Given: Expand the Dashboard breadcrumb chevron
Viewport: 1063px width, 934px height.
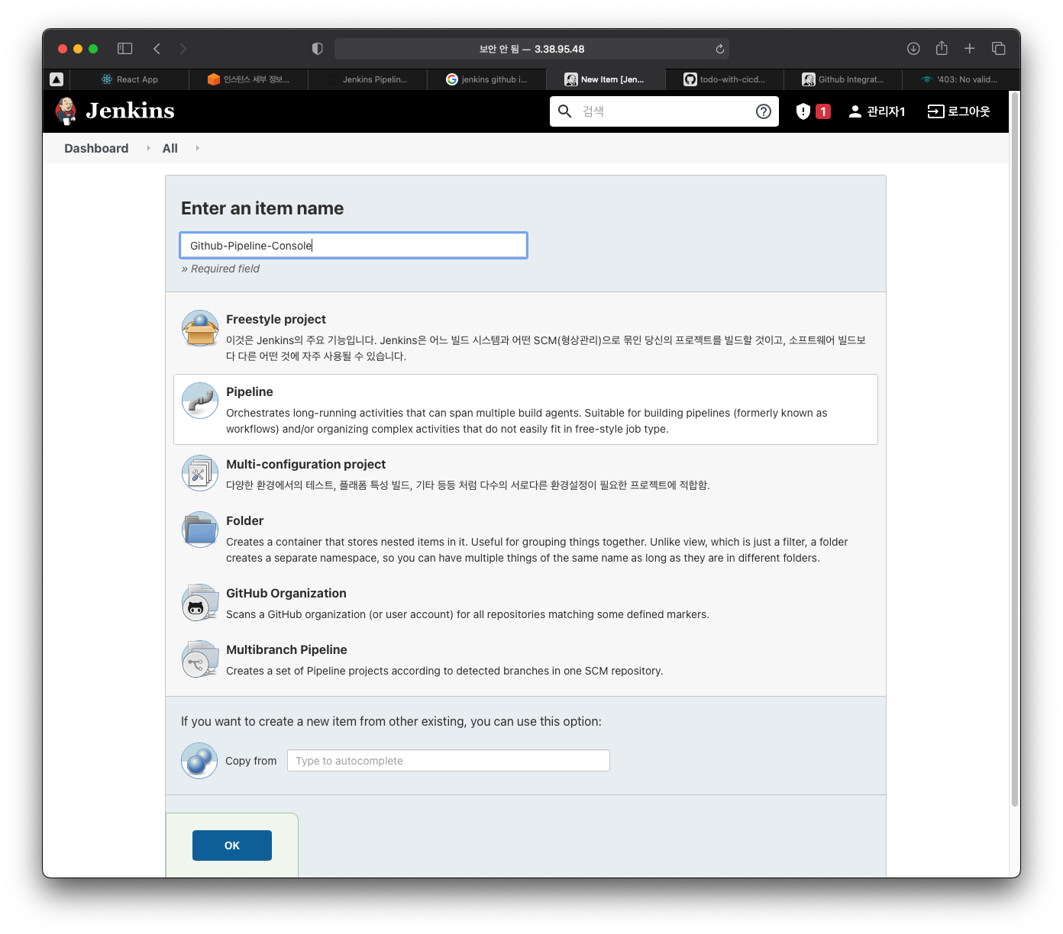Looking at the screenshot, I should point(148,148).
